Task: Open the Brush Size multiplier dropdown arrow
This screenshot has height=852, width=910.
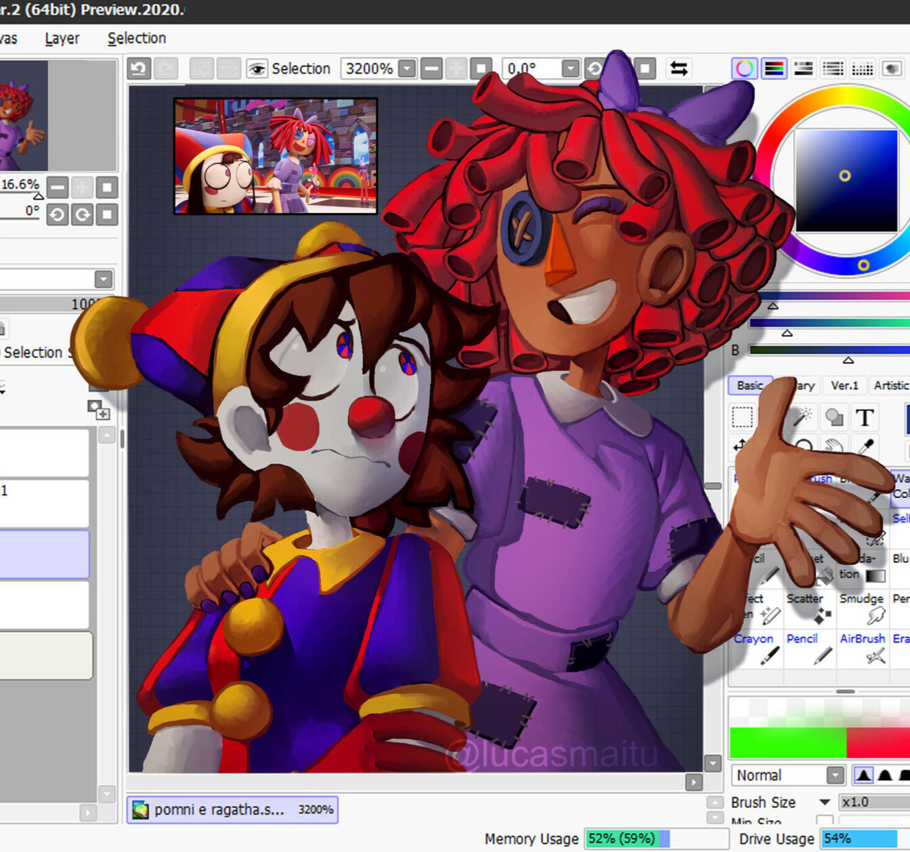Action: pyautogui.click(x=825, y=803)
